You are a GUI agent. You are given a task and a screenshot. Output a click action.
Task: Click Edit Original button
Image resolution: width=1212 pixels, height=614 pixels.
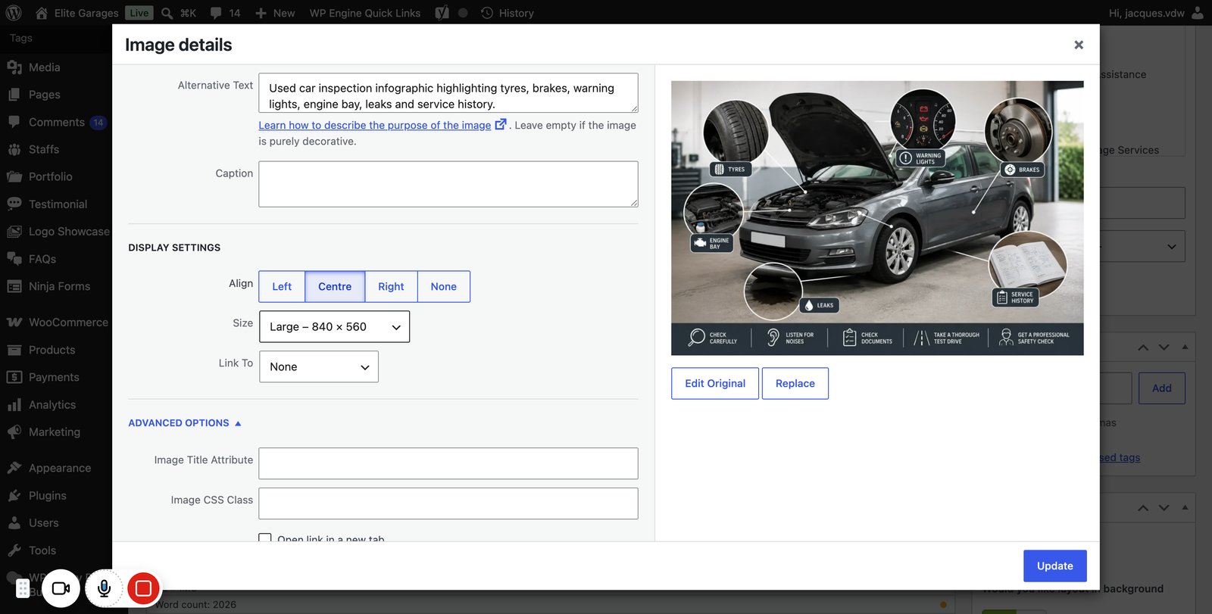click(x=715, y=384)
